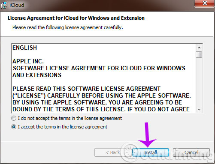This screenshot has height=164, width=215.
Task: Click the "APPLE INC." line in license
Action: tap(28, 61)
